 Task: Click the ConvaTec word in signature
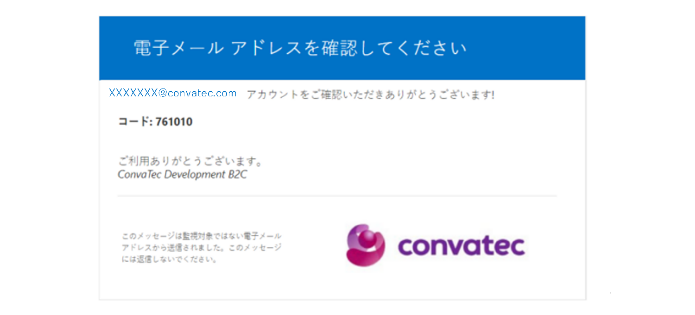(x=139, y=175)
